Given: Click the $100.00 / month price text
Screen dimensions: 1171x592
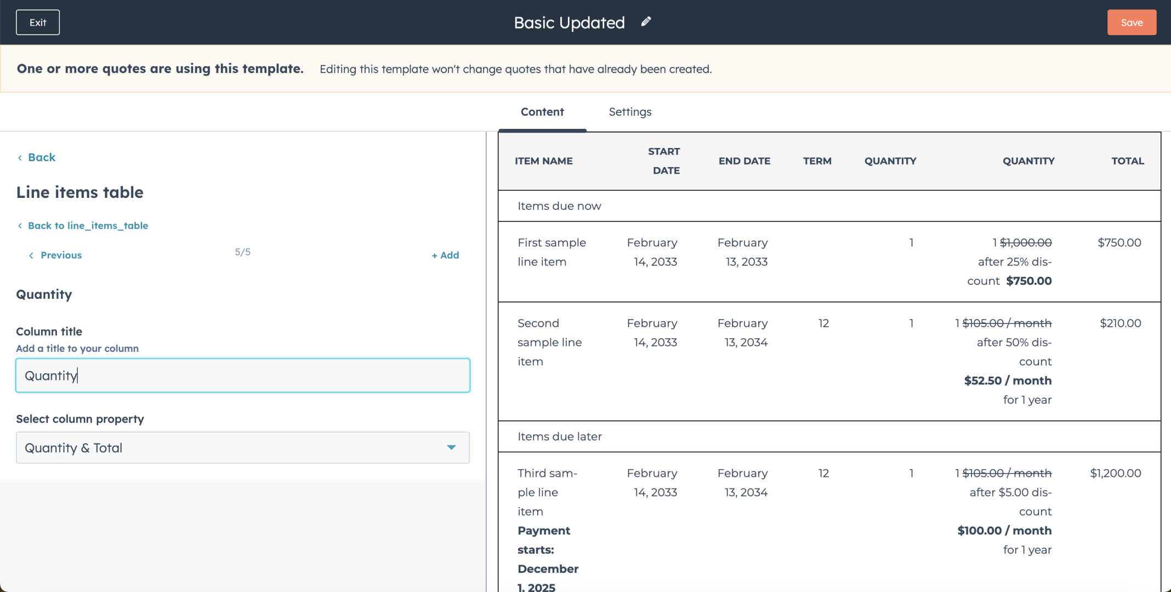Looking at the screenshot, I should [1004, 531].
